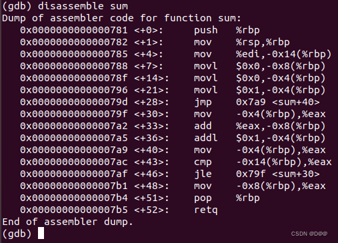Image resolution: width=338 pixels, height=243 pixels.
Task: Click address 0x00000000000007a9
Action: click(x=74, y=150)
